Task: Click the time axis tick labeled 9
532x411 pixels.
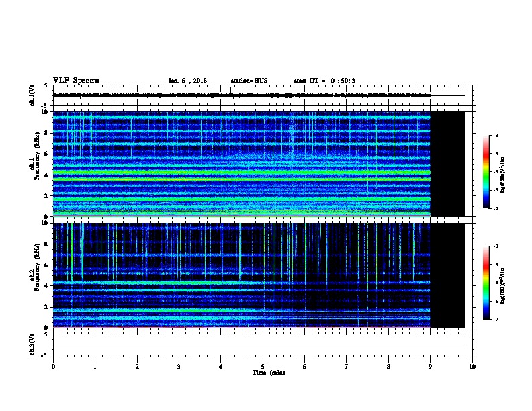Action: [430, 366]
